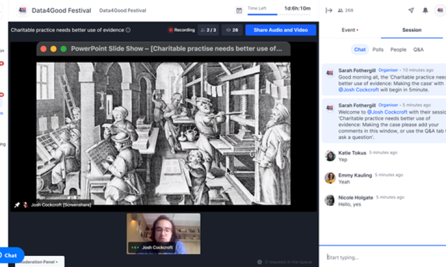Click the 26 viewers eye indicator
The image size is (446, 267).
[231, 30]
